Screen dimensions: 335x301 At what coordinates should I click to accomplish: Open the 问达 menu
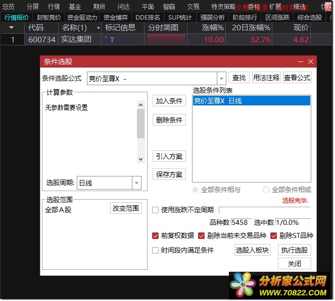click(x=123, y=7)
